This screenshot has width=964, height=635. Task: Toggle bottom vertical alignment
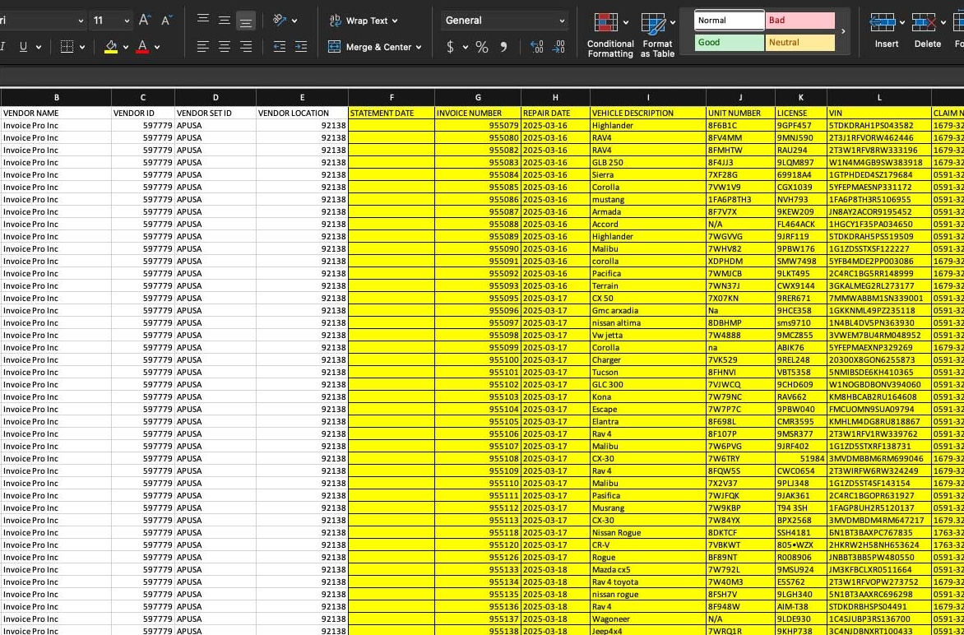click(246, 21)
